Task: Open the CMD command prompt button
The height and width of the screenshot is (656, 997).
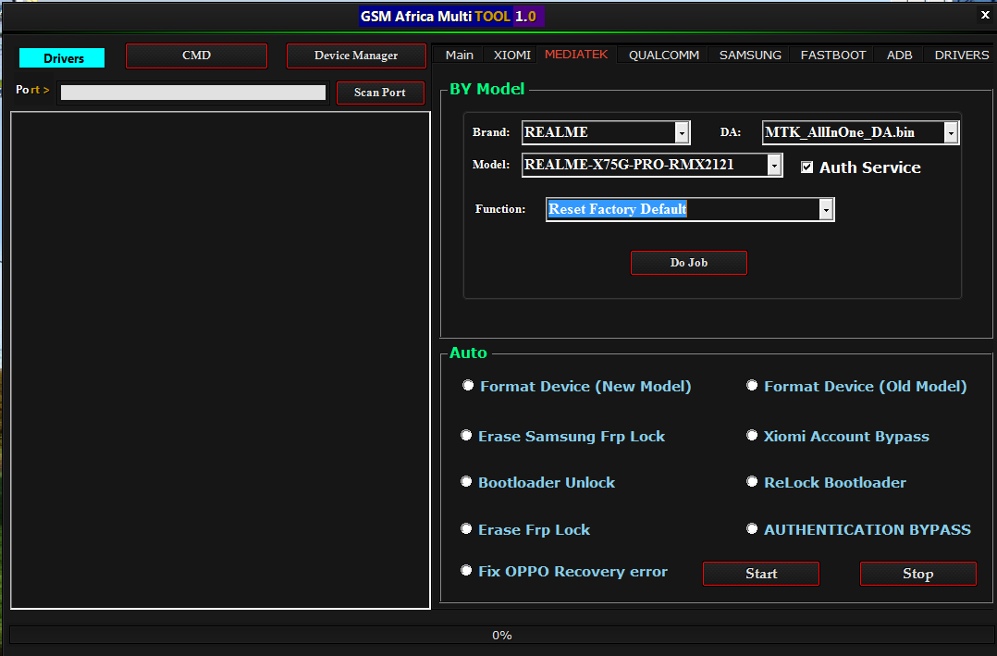Action: (x=196, y=56)
